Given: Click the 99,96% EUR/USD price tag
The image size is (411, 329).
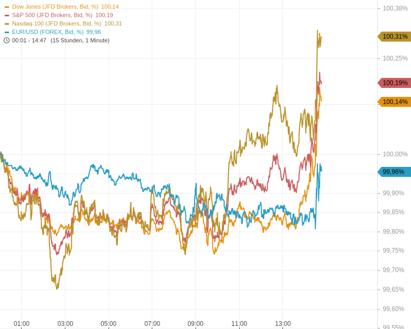Looking at the screenshot, I should tap(394, 172).
